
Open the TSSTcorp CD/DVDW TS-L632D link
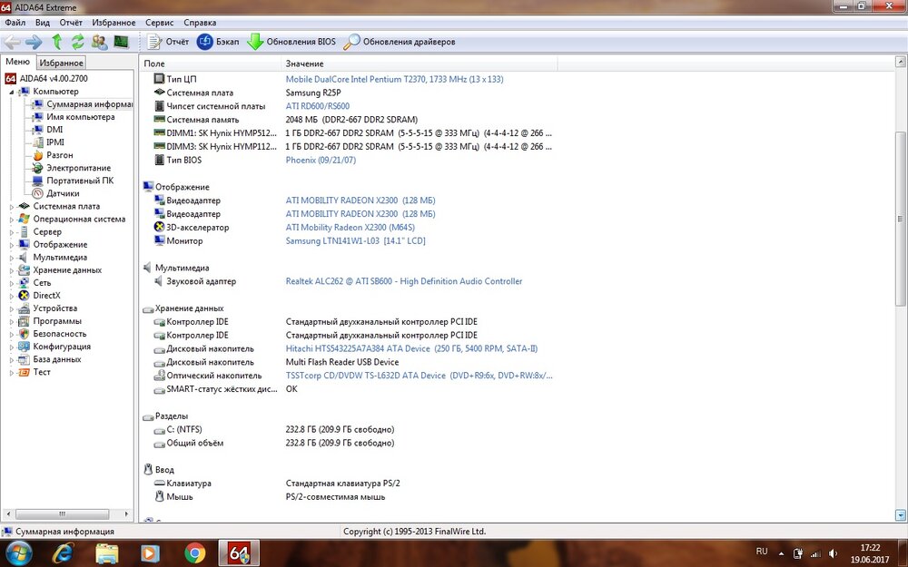click(419, 376)
